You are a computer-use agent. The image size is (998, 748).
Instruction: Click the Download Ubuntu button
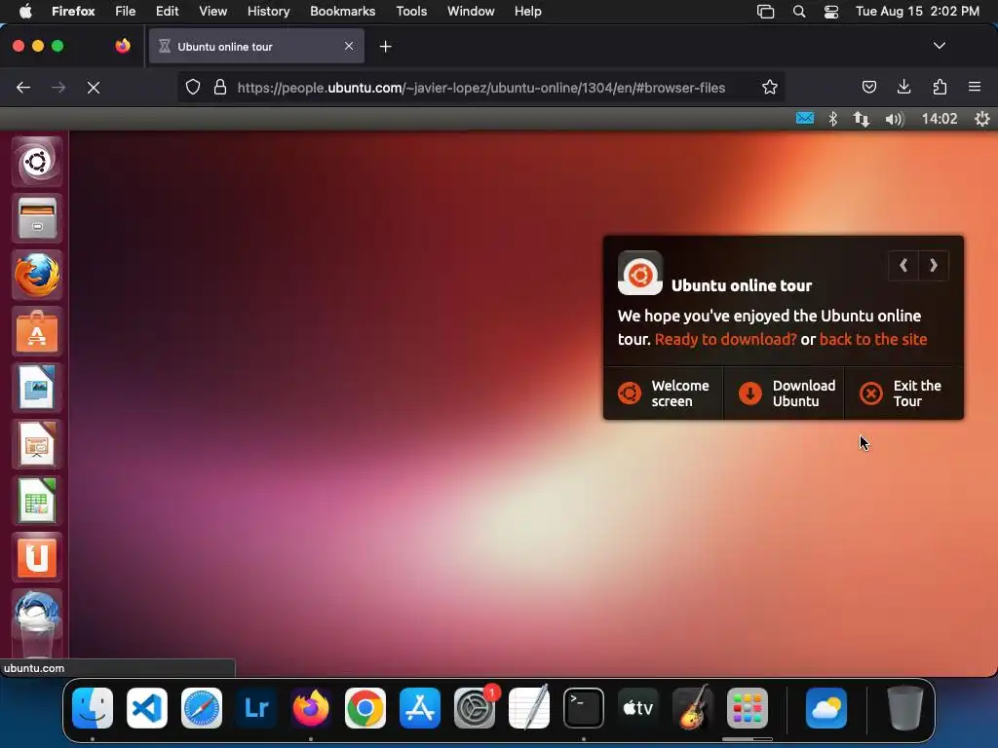(784, 393)
